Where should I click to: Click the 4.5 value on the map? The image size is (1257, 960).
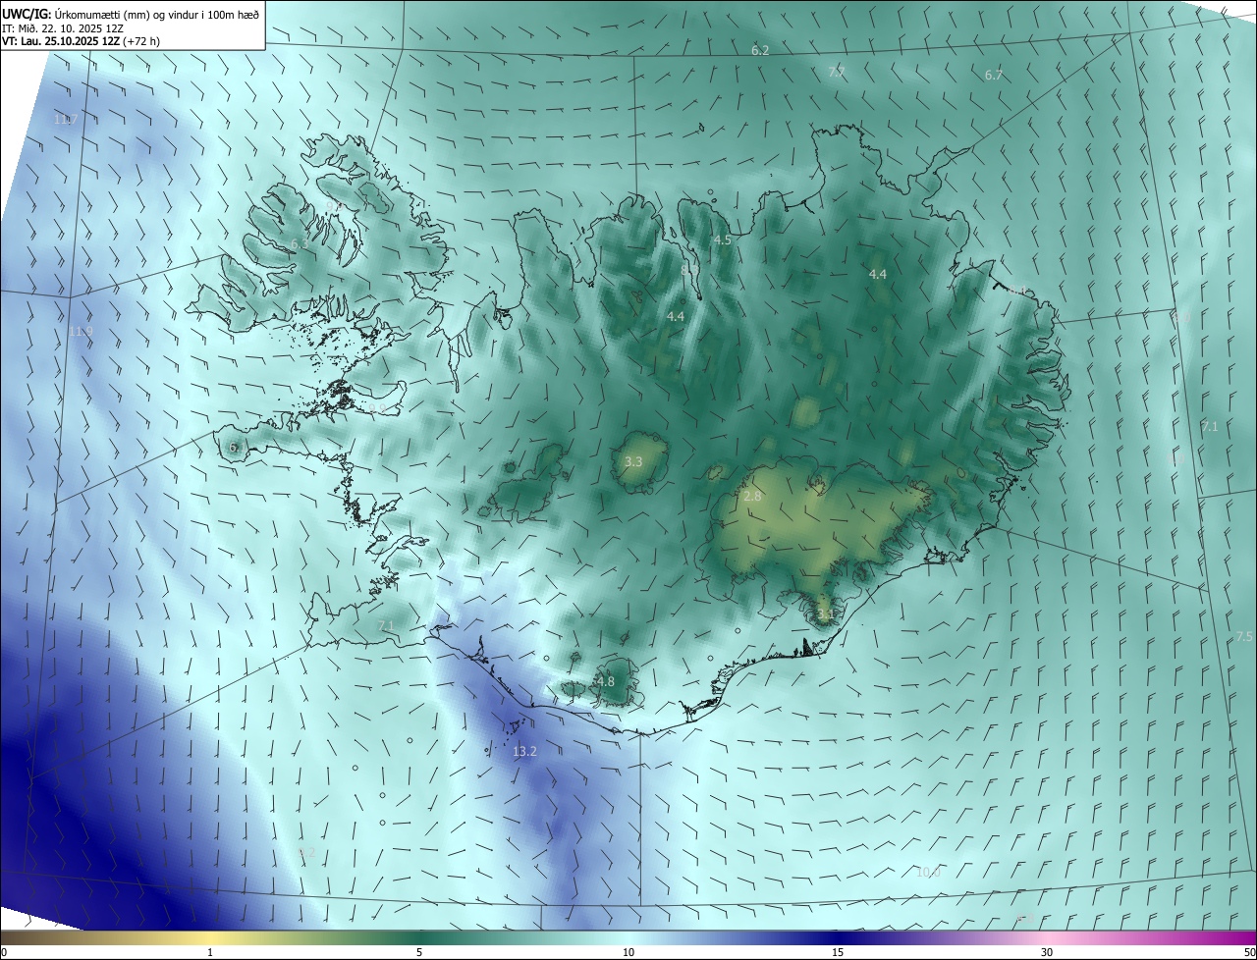[722, 240]
